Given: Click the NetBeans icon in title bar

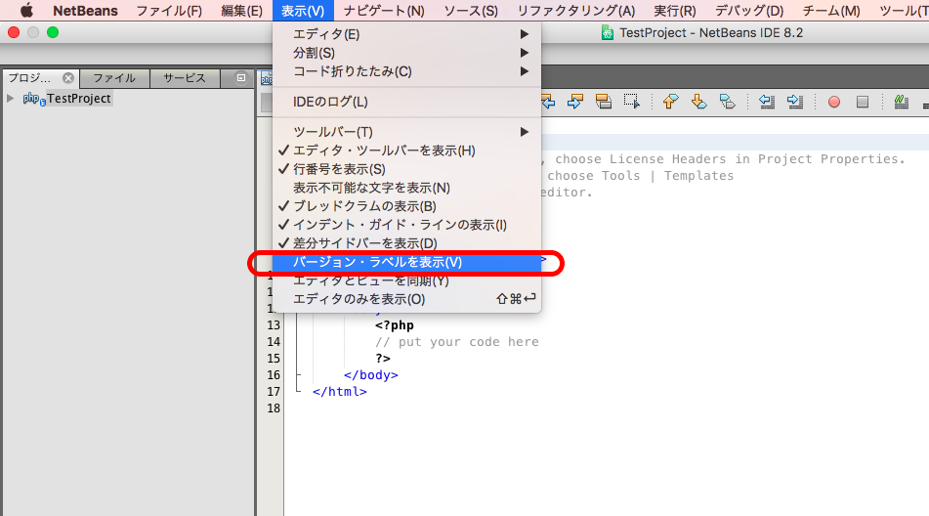Looking at the screenshot, I should (x=608, y=32).
